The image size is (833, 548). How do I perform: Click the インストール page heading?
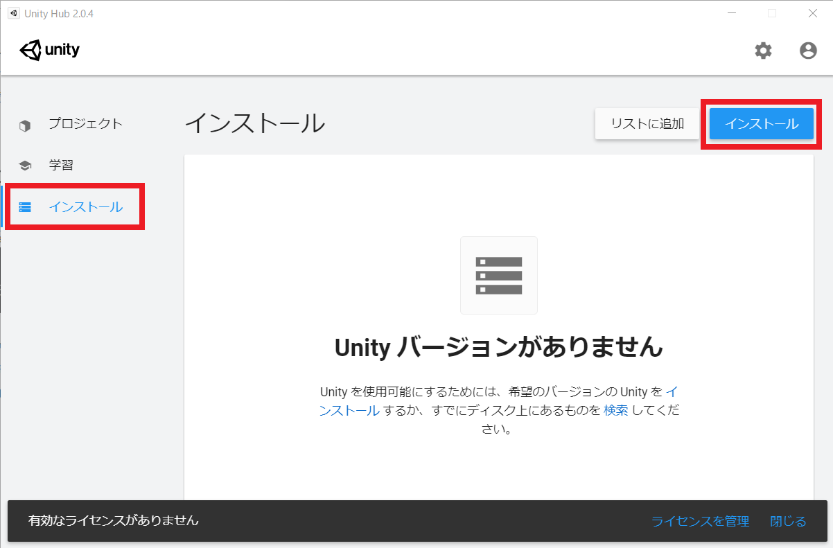(x=254, y=124)
